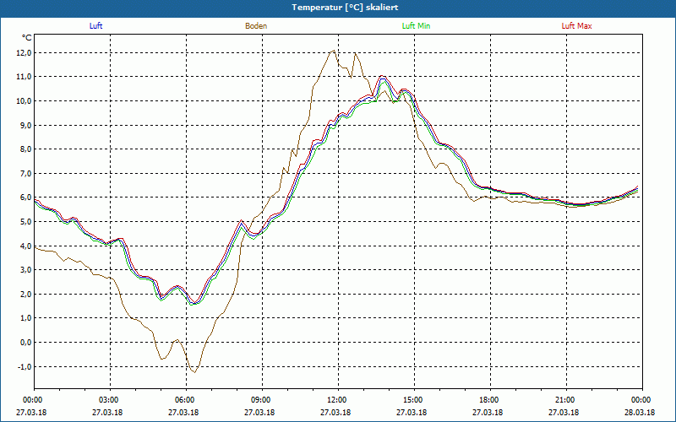Click the °C axis unit label
The image size is (676, 422).
(x=27, y=38)
